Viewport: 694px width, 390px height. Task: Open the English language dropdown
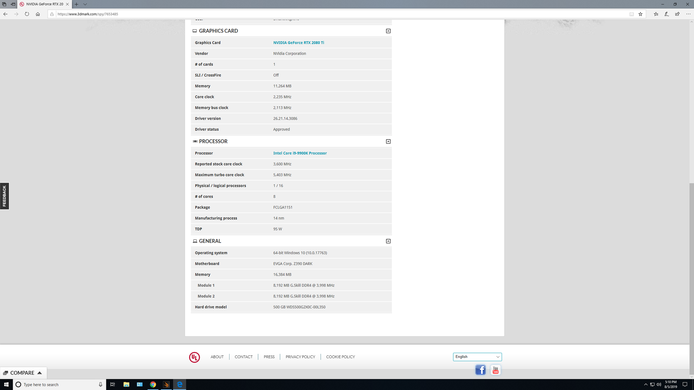477,357
